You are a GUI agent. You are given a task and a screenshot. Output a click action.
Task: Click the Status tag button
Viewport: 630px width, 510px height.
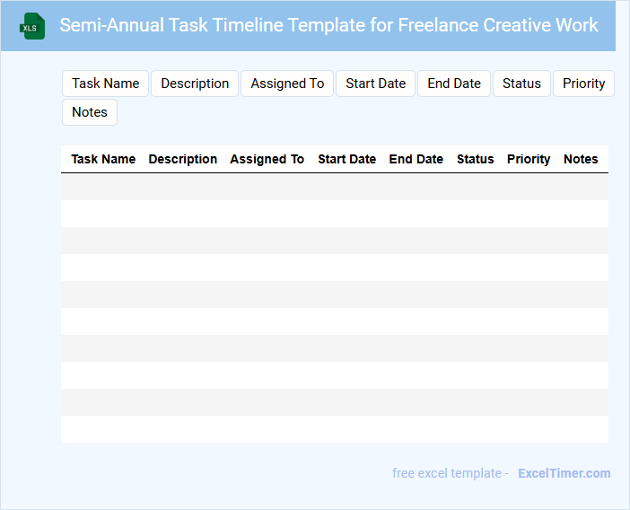click(521, 84)
